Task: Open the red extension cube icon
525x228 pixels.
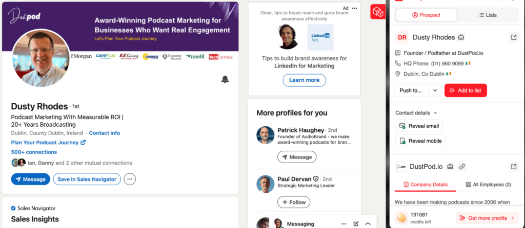Action: tap(378, 12)
